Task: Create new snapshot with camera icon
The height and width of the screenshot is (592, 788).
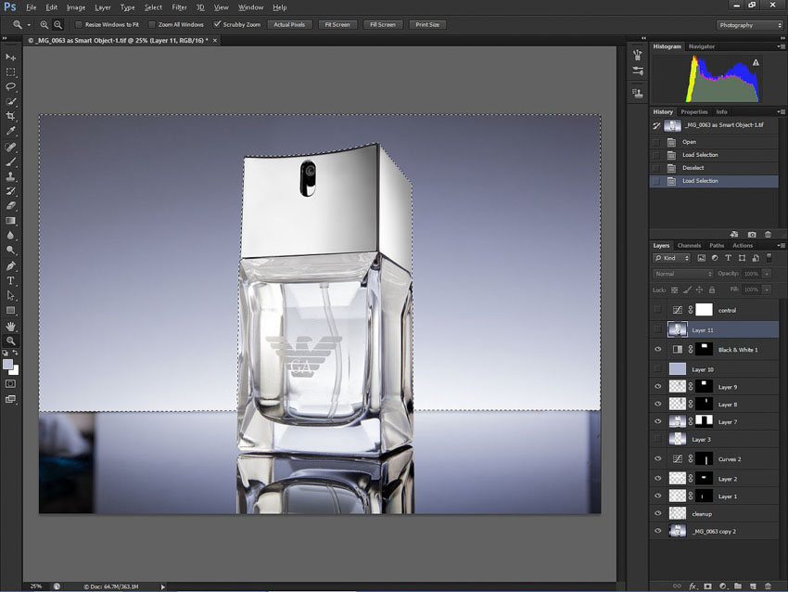Action: (x=752, y=235)
